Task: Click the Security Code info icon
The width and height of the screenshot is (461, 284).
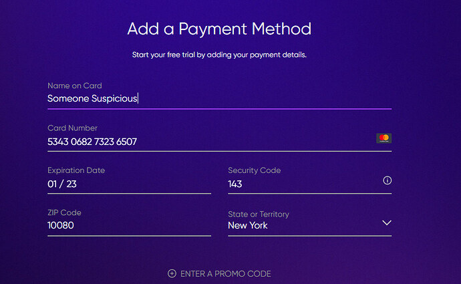Action: [x=387, y=180]
